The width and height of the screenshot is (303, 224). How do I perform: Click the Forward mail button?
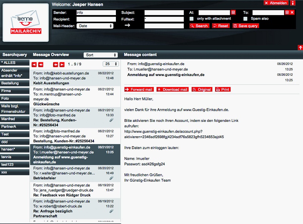pos(139,89)
